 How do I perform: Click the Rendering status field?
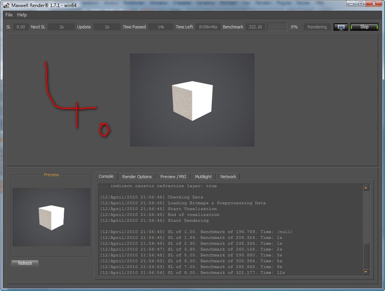pyautogui.click(x=317, y=27)
